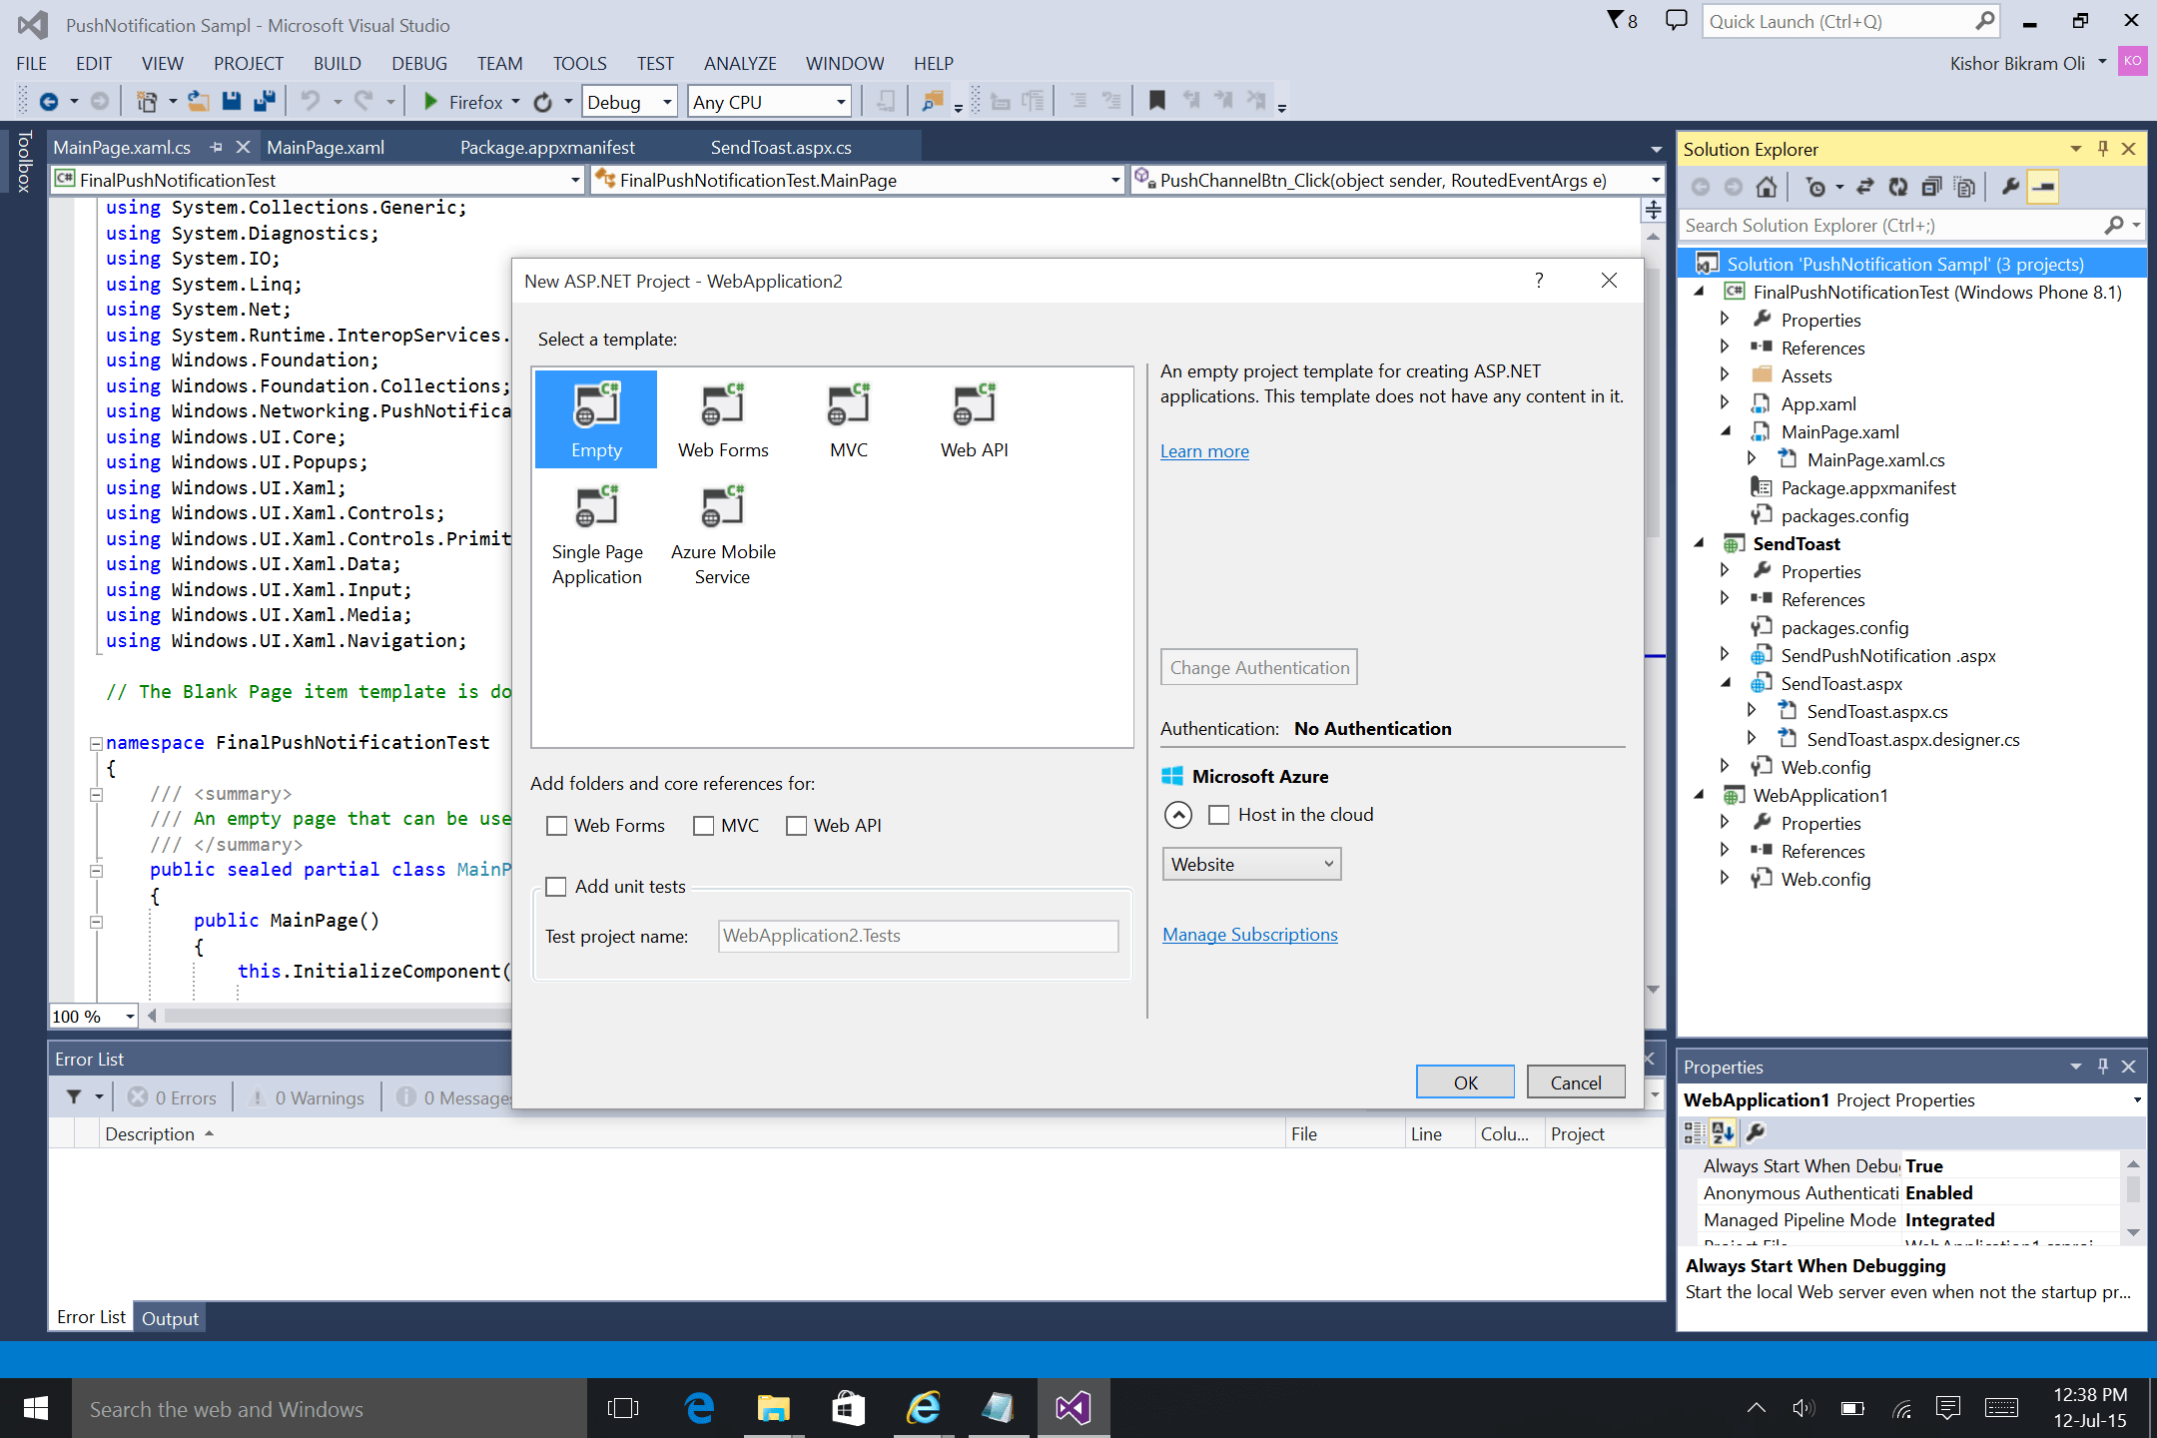Click Error List filter funnel icon
This screenshot has height=1438, width=2157.
[74, 1097]
